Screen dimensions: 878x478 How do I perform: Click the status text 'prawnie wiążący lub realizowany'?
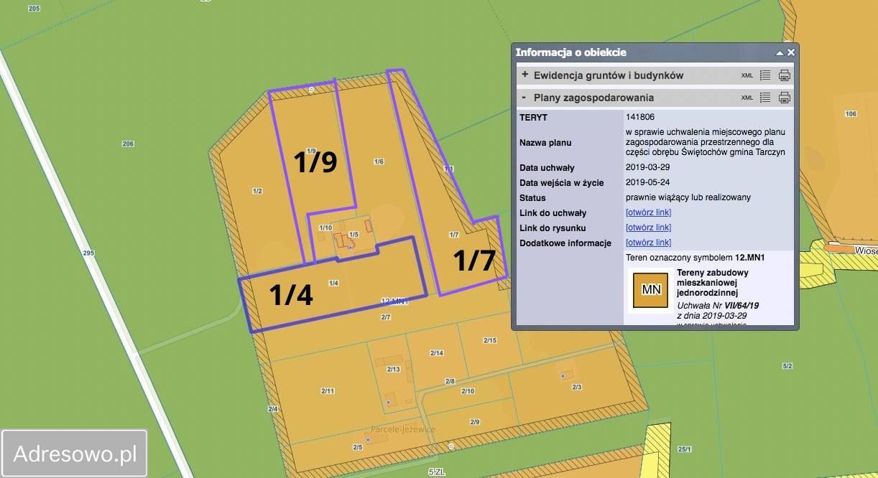[x=688, y=197]
